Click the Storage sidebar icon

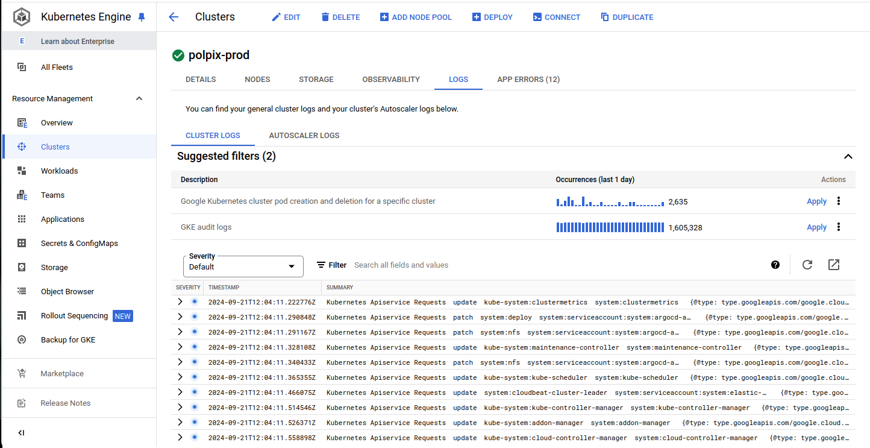[22, 267]
